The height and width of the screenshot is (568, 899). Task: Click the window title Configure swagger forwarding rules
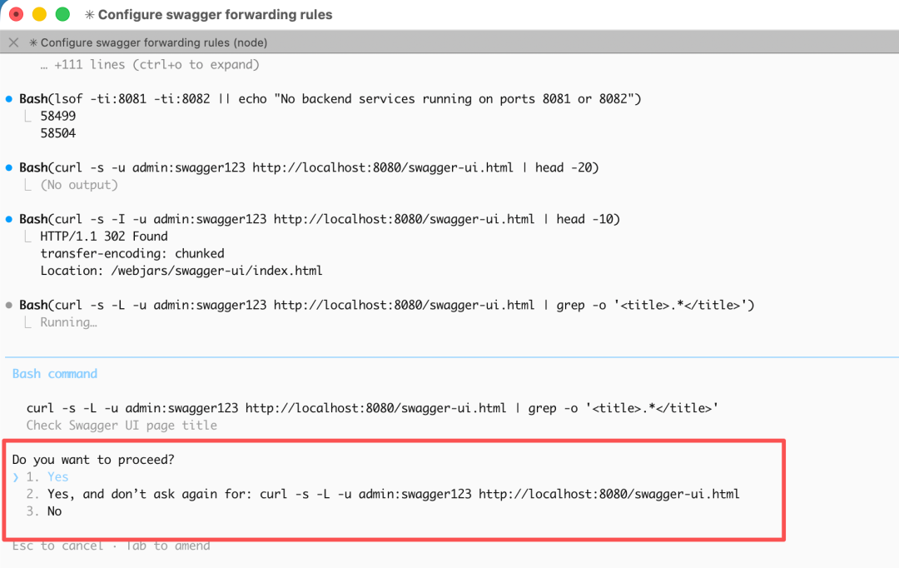[215, 14]
